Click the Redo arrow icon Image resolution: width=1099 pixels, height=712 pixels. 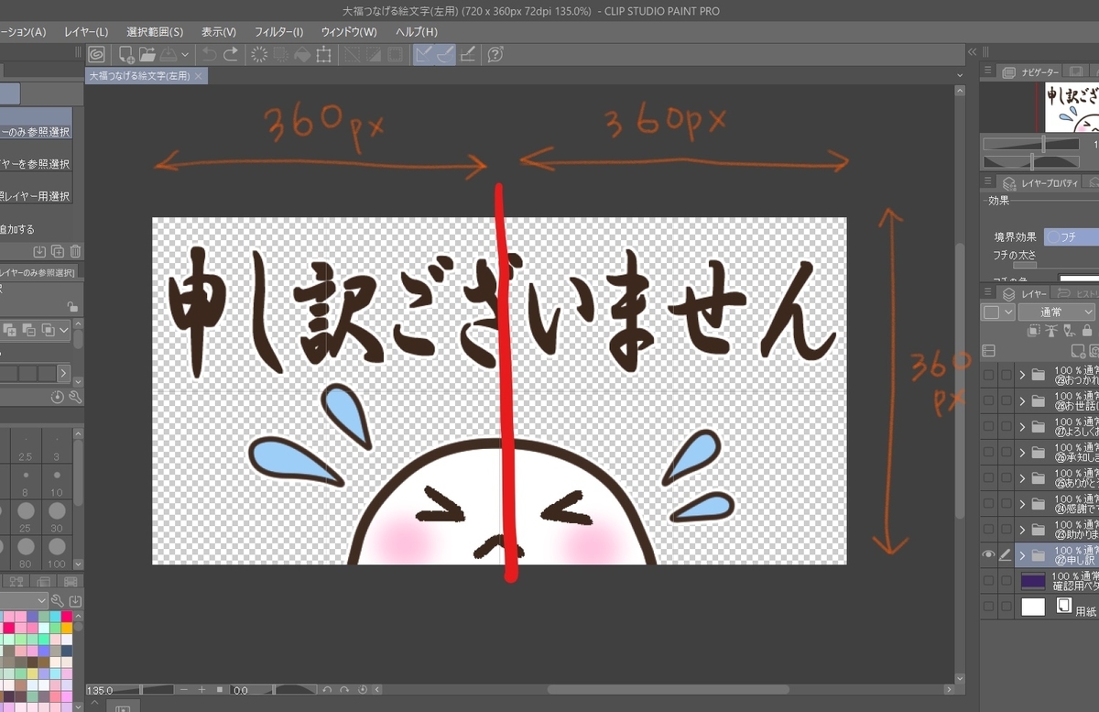pos(230,54)
